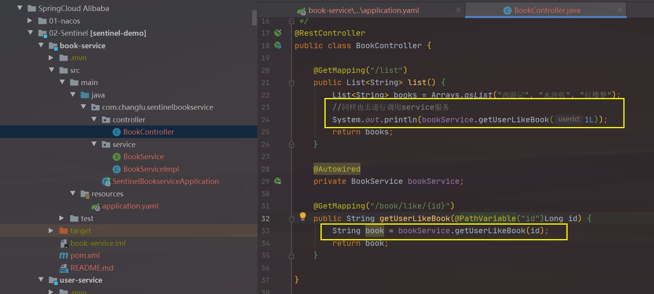Close the BookController.java tab
Screen dimensions: 654x294
tap(619, 10)
